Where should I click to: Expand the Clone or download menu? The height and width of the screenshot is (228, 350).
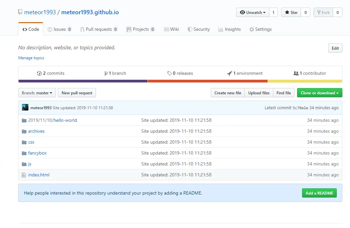pyautogui.click(x=320, y=93)
